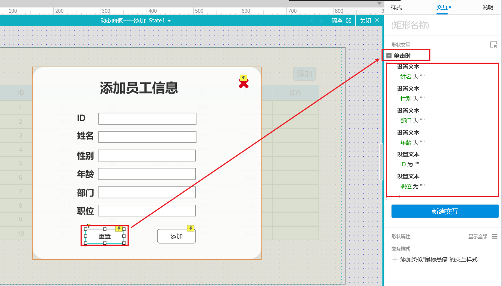Click the plus icon for adding interaction style

tap(395, 260)
